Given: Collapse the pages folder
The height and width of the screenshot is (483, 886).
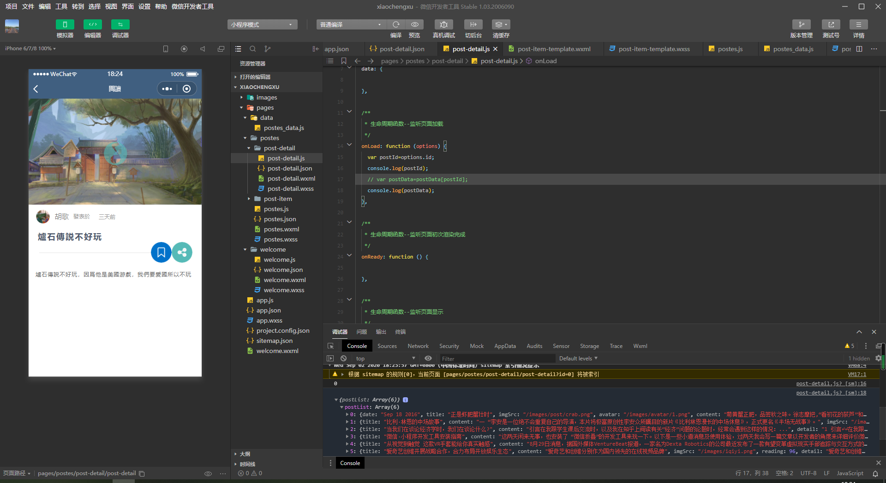Looking at the screenshot, I should [x=241, y=108].
